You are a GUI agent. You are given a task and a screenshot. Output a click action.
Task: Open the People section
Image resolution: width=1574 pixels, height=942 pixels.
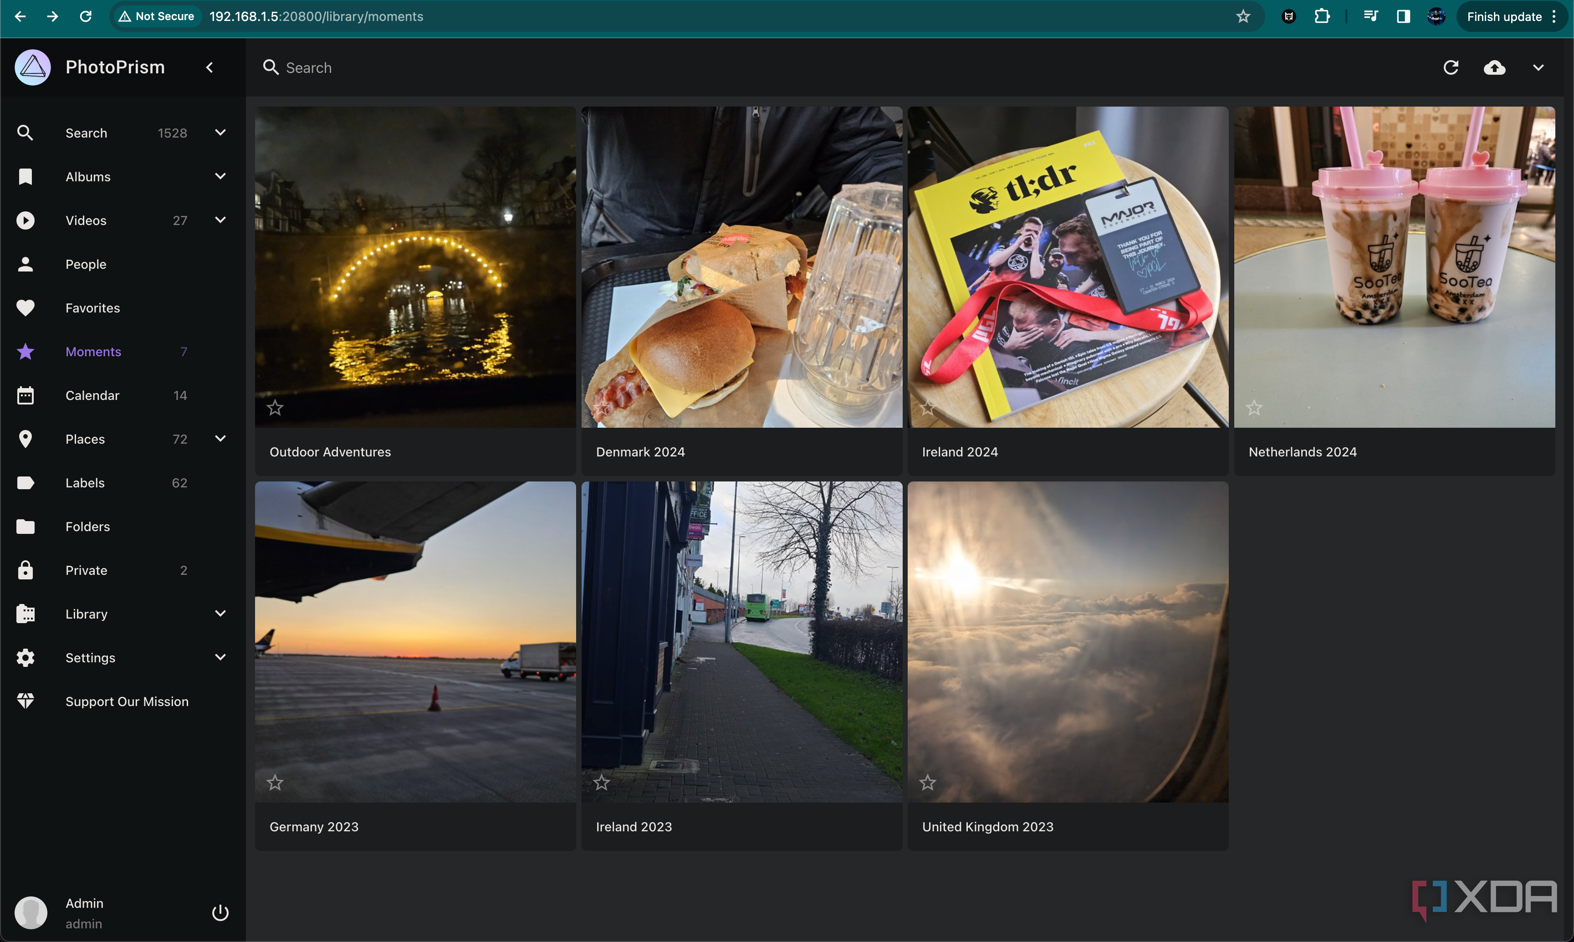pos(86,265)
